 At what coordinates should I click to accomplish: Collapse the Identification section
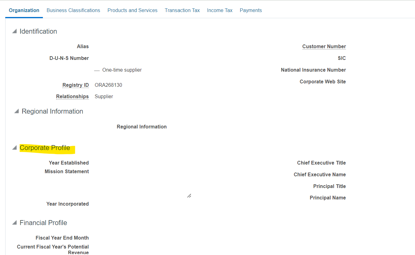(14, 31)
